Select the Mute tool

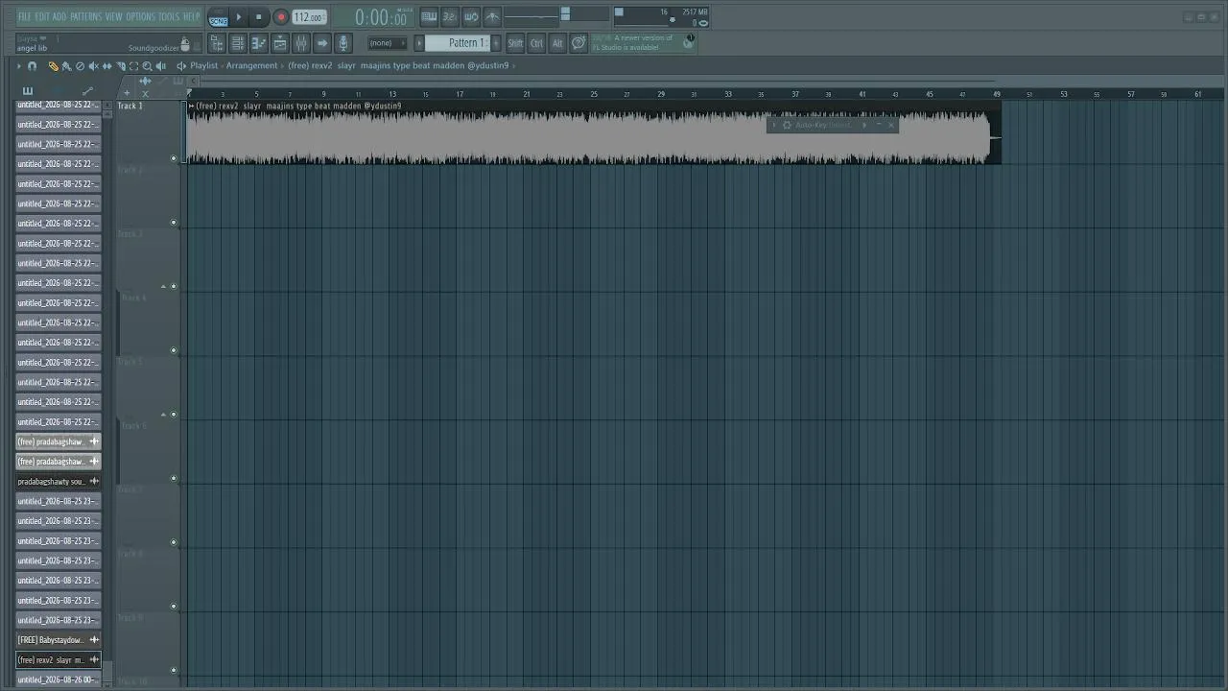pyautogui.click(x=93, y=66)
